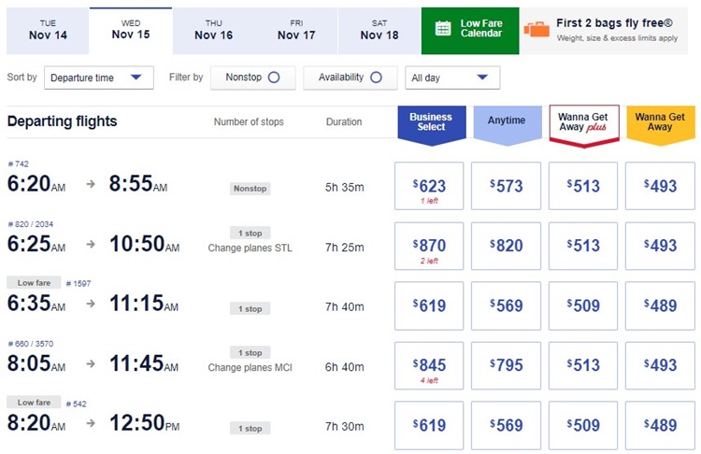
Task: Switch to Thu Nov 16 tab
Action: click(213, 28)
